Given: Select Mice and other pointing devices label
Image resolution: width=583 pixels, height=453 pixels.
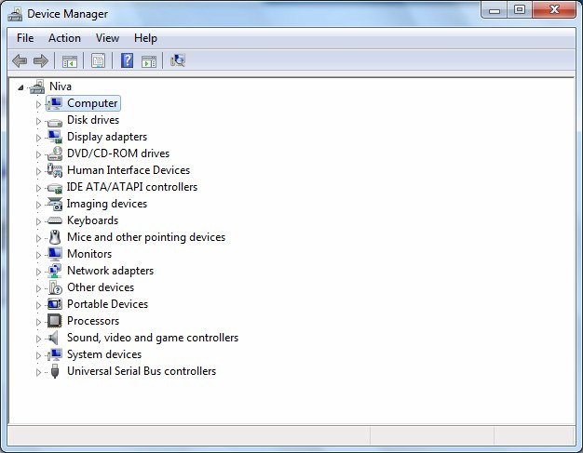Looking at the screenshot, I should click(x=146, y=237).
